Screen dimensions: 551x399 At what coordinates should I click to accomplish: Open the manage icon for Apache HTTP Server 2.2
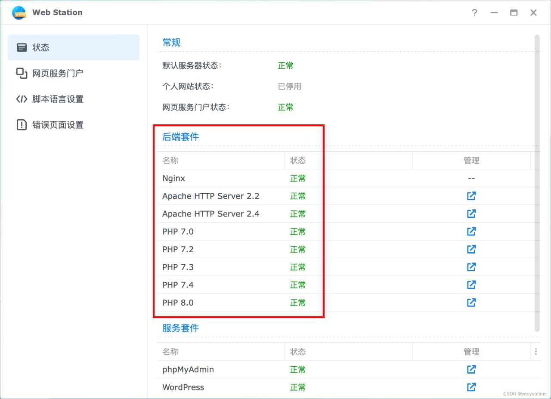point(471,196)
